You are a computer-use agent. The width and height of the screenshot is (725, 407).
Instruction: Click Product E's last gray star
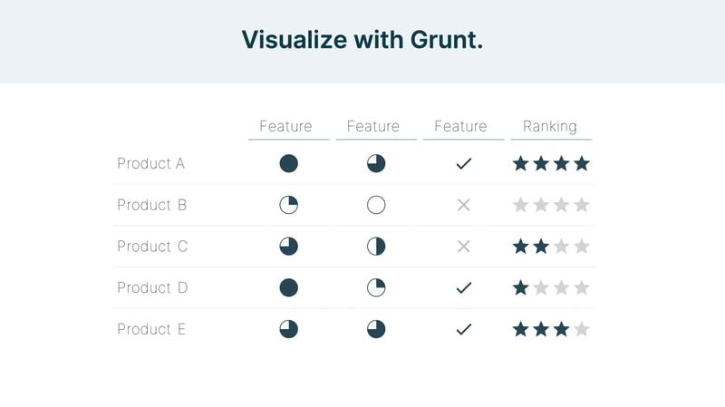pyautogui.click(x=582, y=329)
